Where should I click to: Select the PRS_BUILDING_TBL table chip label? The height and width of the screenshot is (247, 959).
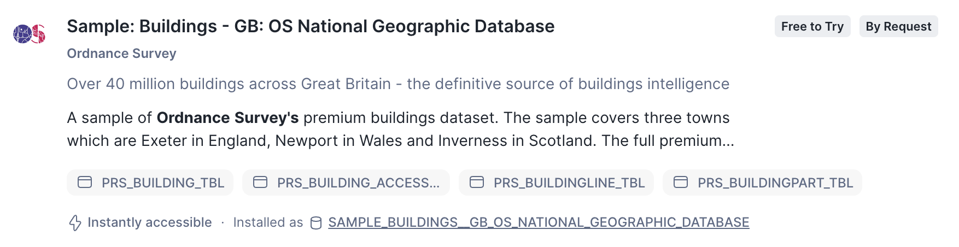[163, 183]
